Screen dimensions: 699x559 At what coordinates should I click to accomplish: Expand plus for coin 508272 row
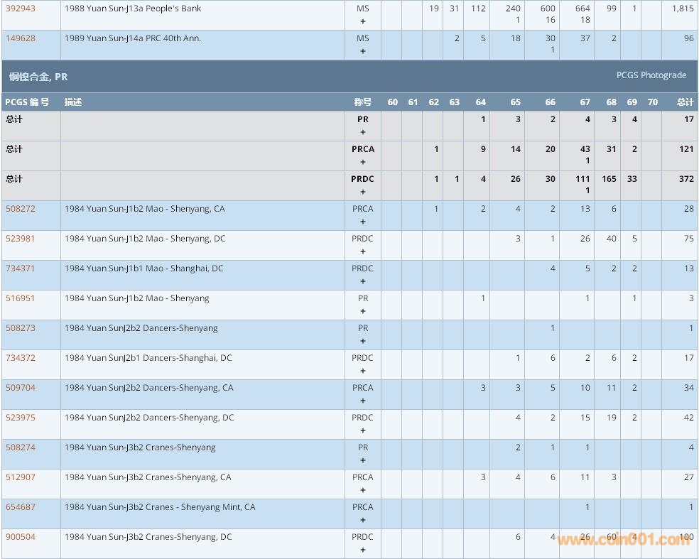(363, 222)
